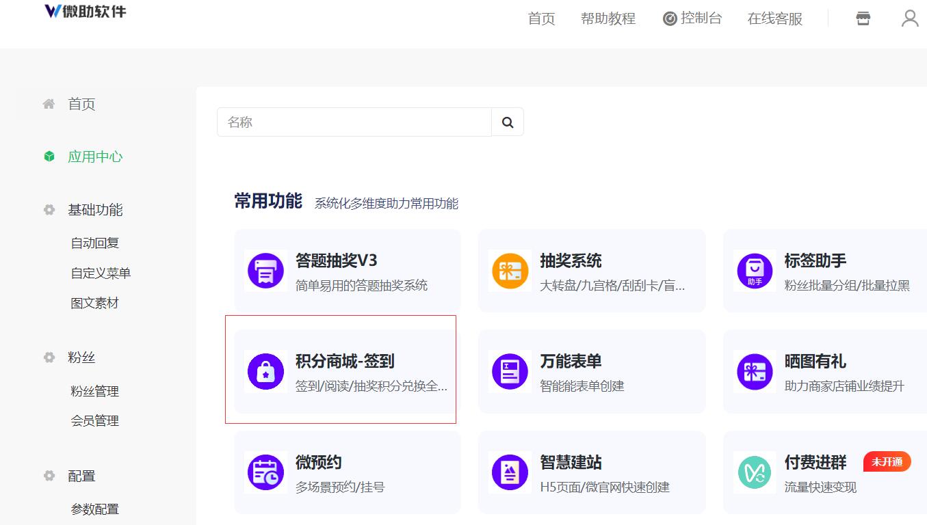
Task: Click the 控制台 dashboard gauge icon
Action: tap(670, 18)
